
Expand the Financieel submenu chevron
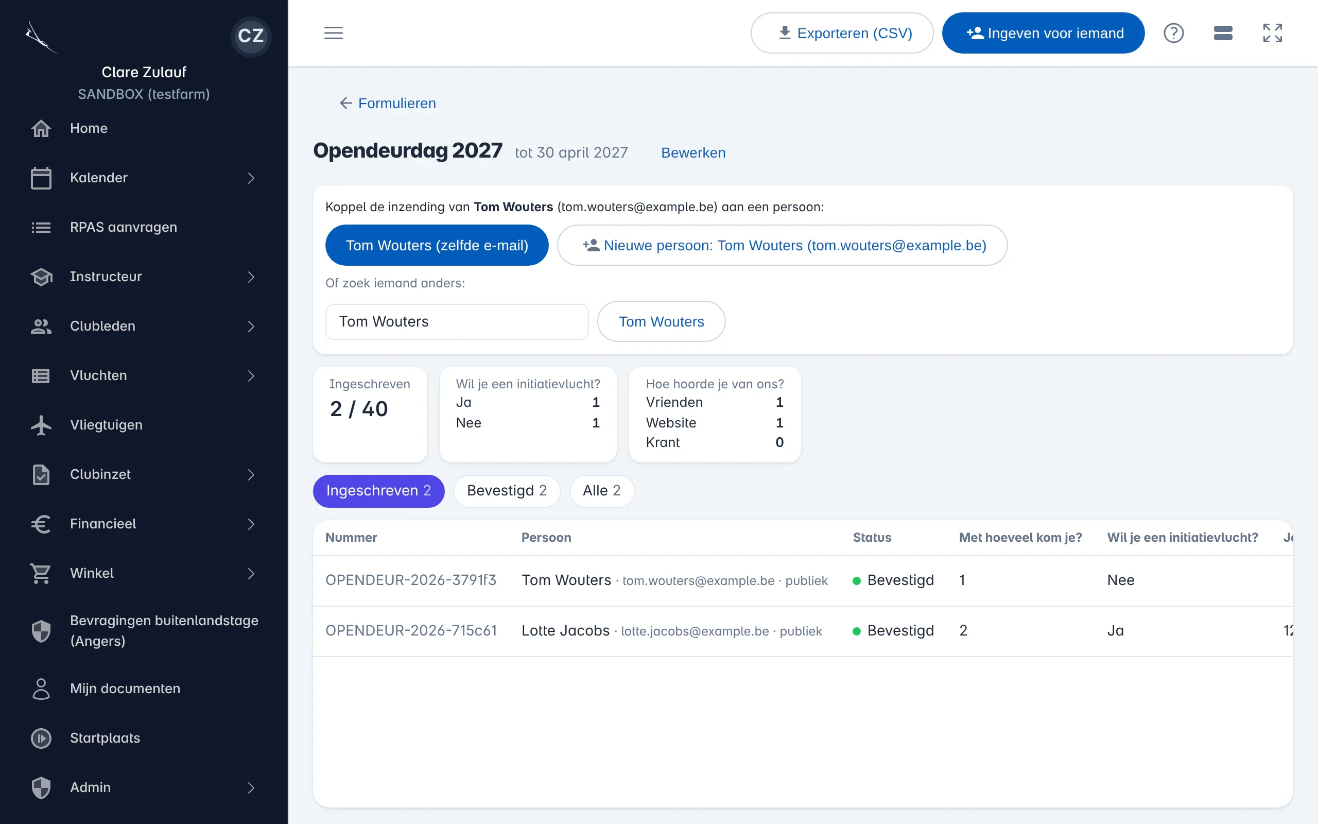tap(251, 524)
